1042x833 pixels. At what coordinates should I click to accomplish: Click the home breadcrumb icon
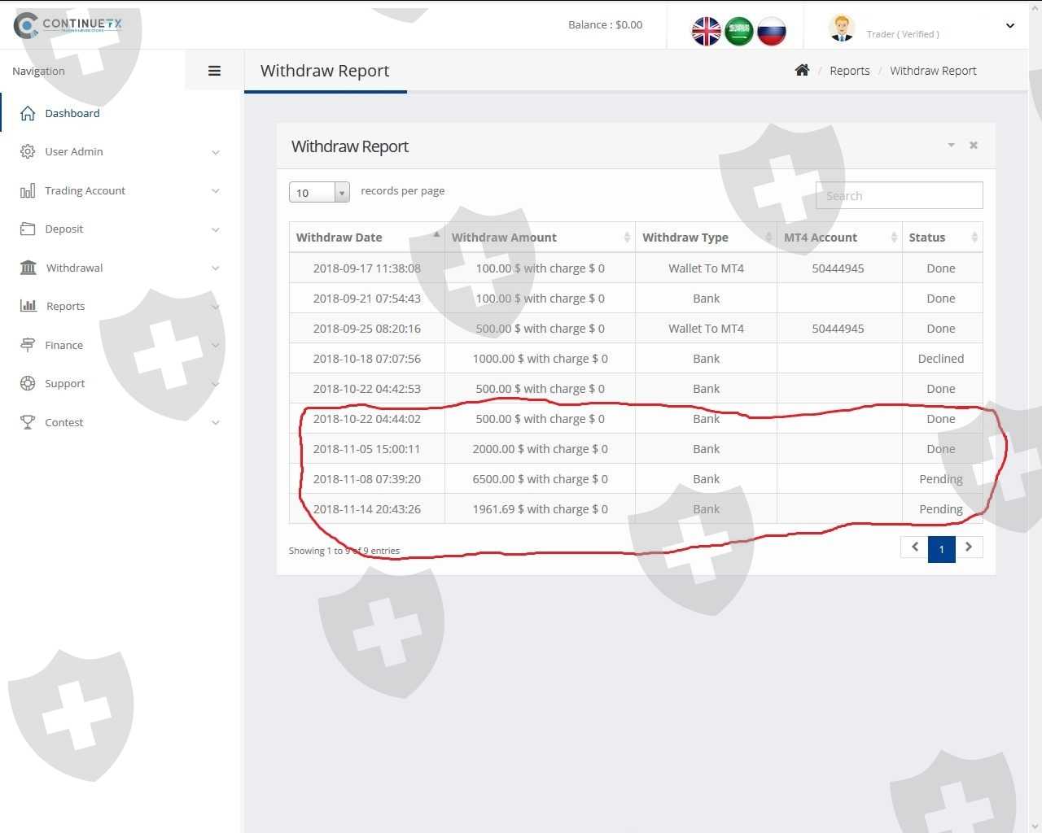[x=802, y=70]
